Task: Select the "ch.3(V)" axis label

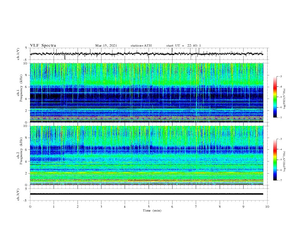Action: [x=18, y=194]
